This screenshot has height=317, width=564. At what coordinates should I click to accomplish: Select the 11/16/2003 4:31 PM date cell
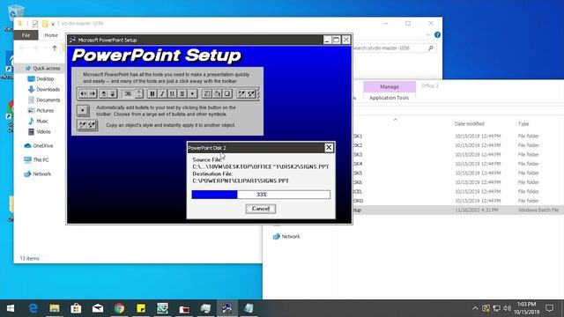click(x=477, y=210)
